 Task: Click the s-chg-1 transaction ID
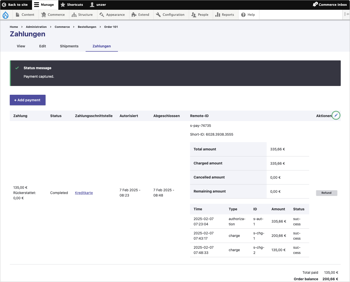(259, 236)
